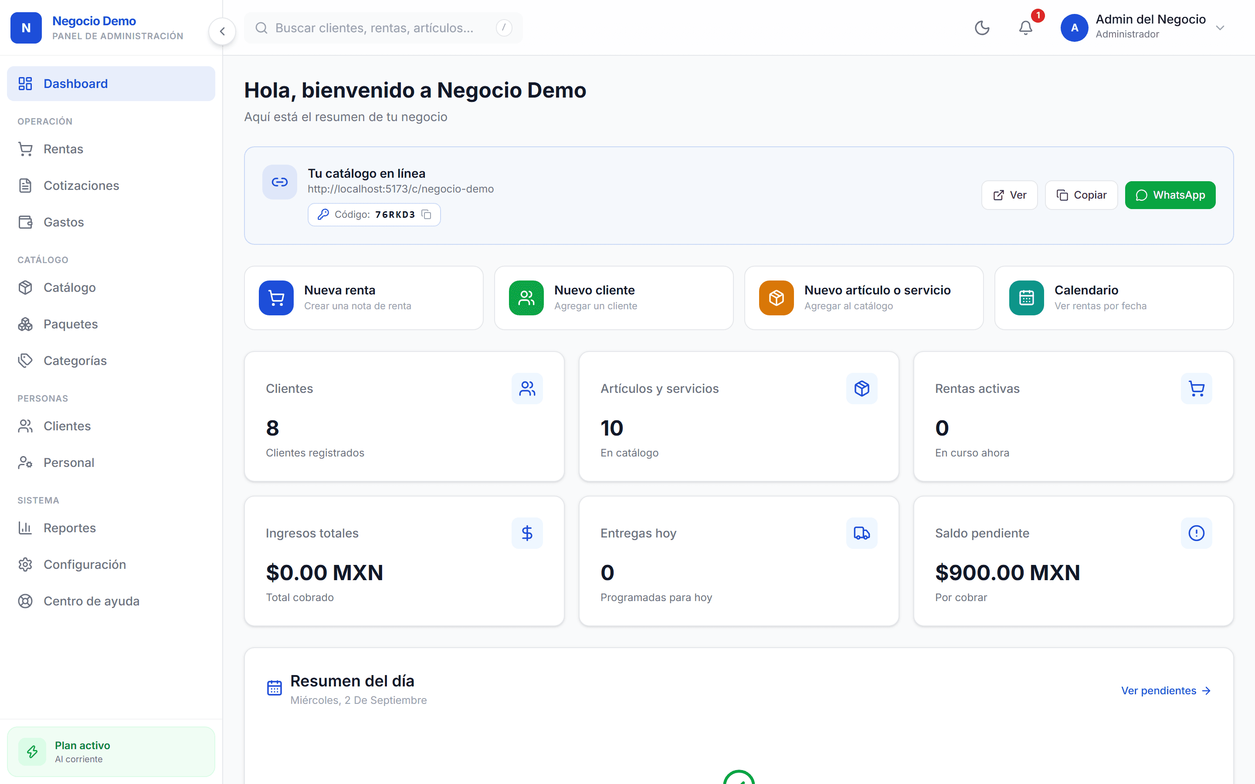Open Personal in the sidebar
The image size is (1255, 784).
pyautogui.click(x=111, y=463)
